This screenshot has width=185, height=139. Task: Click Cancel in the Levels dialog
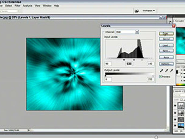(x=166, y=39)
